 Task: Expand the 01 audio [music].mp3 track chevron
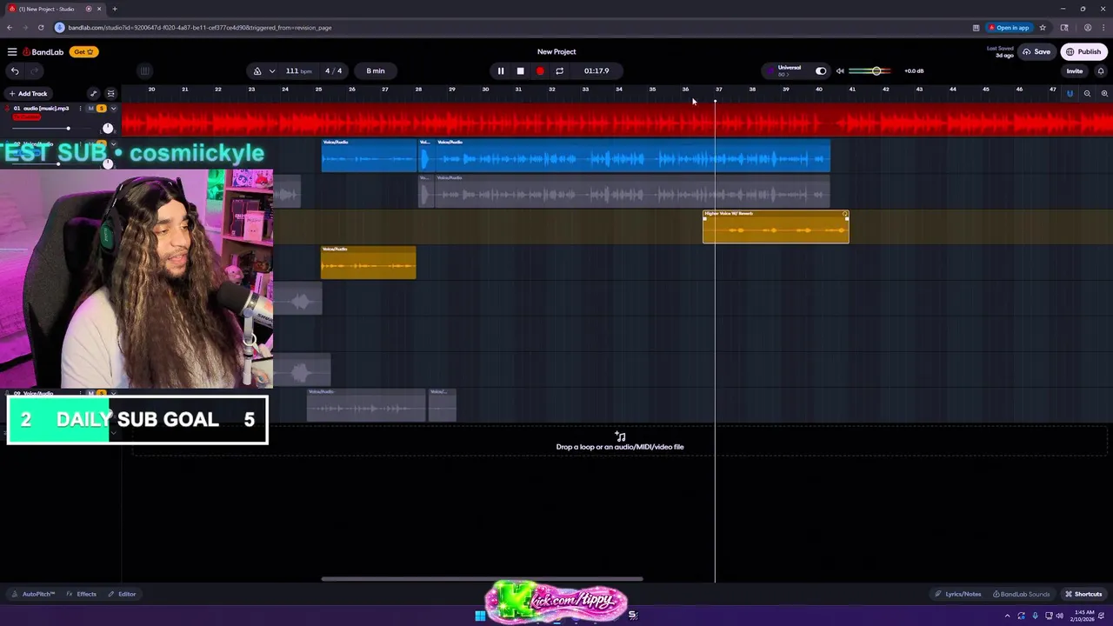coord(113,109)
